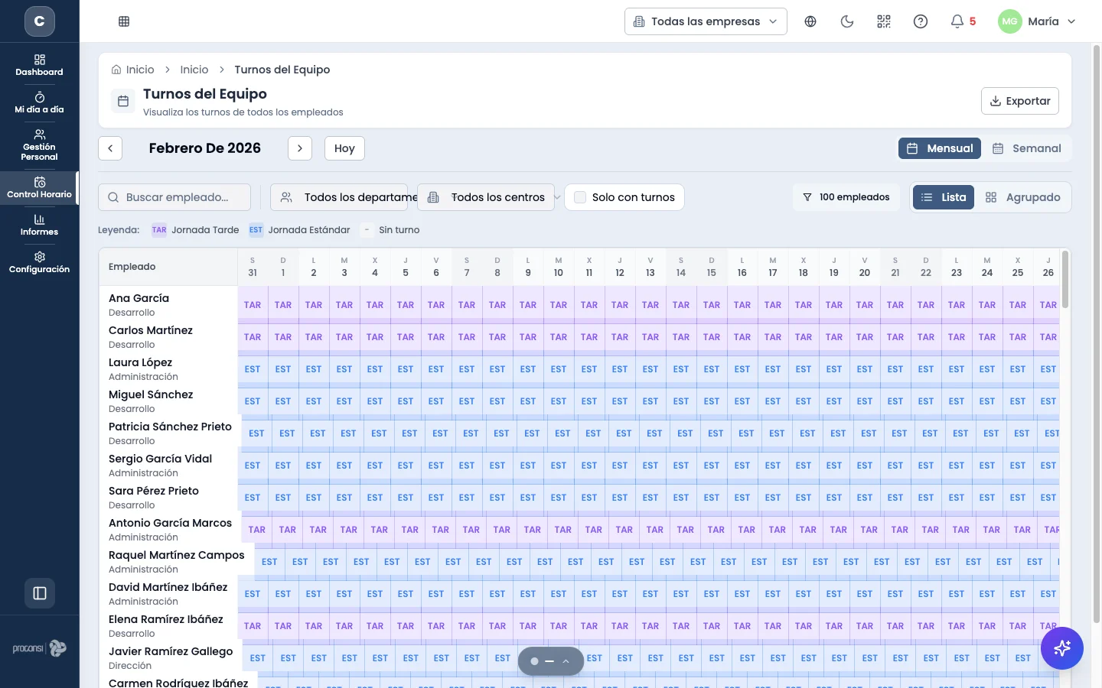Toggle dark mode moon icon
This screenshot has width=1102, height=688.
tap(847, 21)
